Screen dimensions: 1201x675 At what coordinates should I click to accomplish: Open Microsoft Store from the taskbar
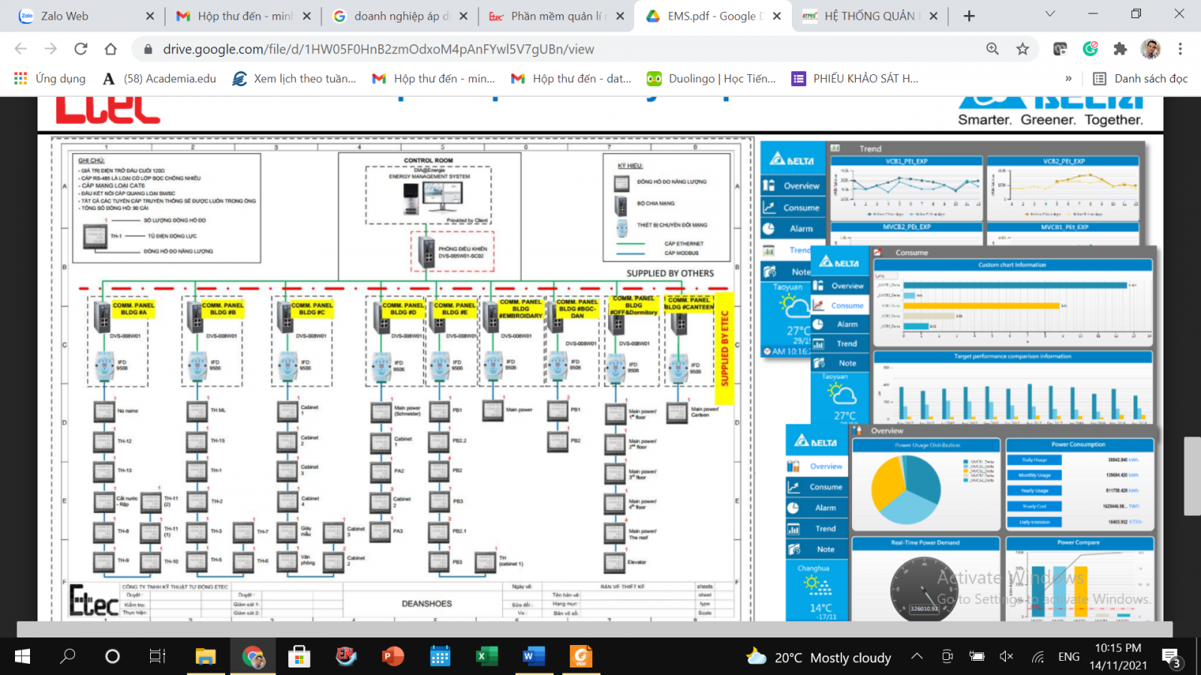click(x=299, y=657)
